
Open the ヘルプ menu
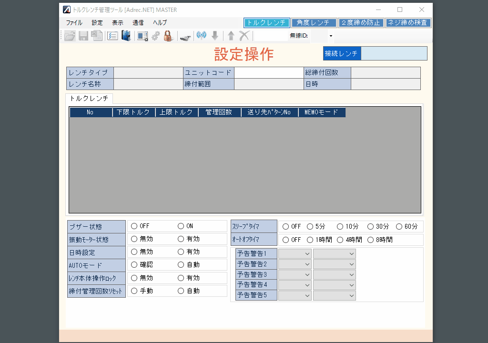[x=160, y=23]
